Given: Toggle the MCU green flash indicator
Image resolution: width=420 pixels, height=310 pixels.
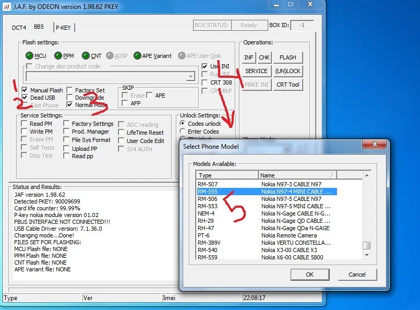Looking at the screenshot, I should [29, 56].
